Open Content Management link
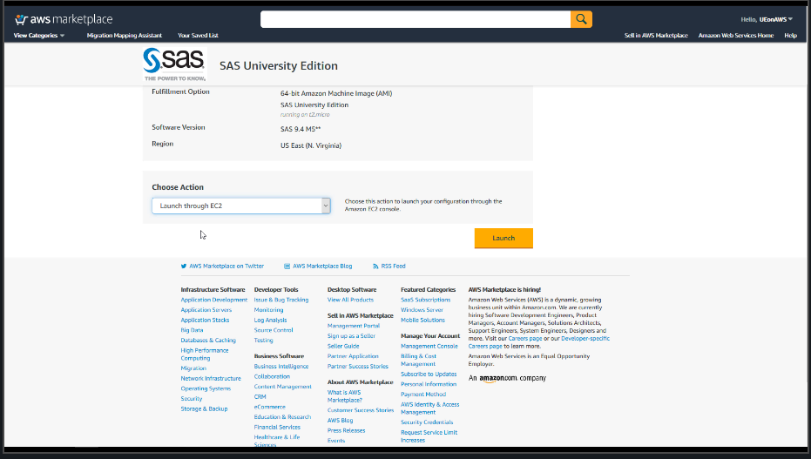Image resolution: width=811 pixels, height=459 pixels. coord(282,387)
